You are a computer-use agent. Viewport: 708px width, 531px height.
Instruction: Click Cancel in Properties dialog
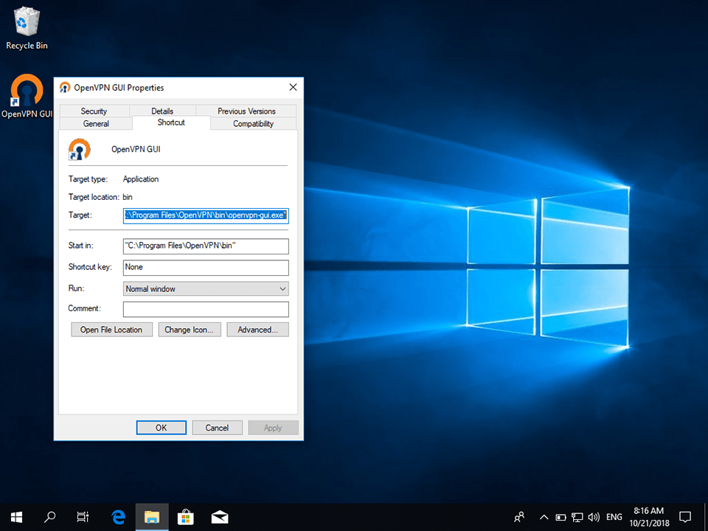[x=217, y=428]
